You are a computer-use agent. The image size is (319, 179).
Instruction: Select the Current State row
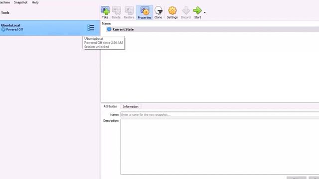click(x=212, y=29)
